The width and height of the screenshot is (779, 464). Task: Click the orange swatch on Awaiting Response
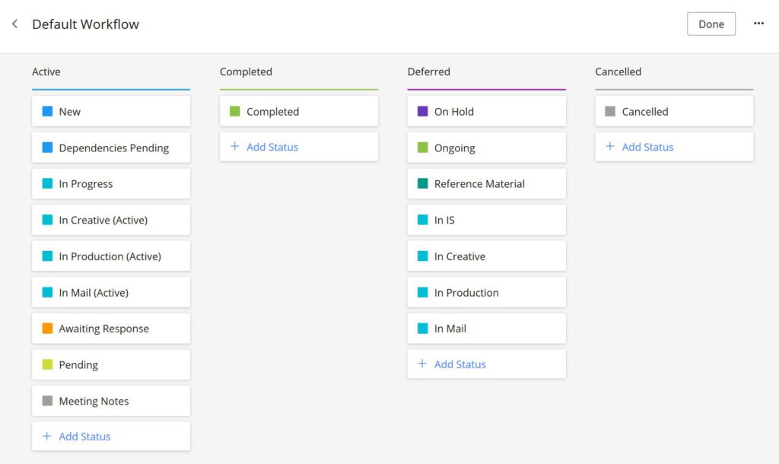coord(46,328)
